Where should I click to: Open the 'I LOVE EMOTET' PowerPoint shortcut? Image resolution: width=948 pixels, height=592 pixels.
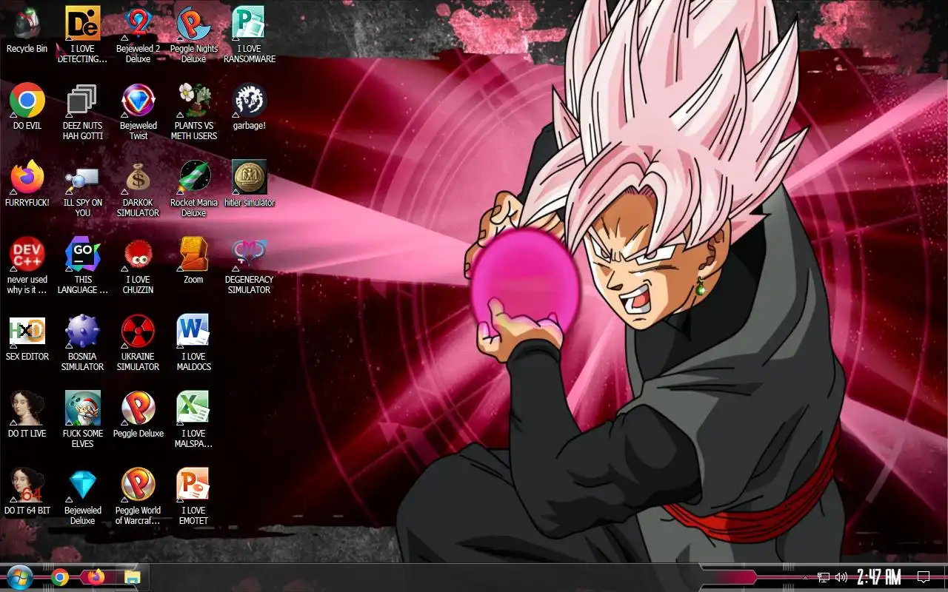click(193, 496)
